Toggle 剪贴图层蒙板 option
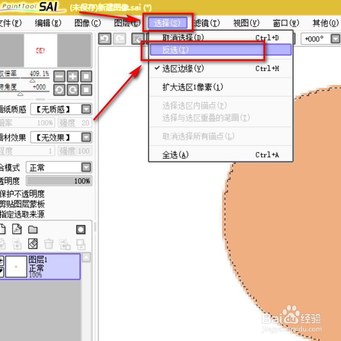The height and width of the screenshot is (341, 341). [22, 204]
